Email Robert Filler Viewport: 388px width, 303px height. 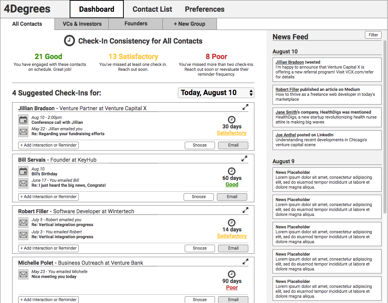click(233, 248)
